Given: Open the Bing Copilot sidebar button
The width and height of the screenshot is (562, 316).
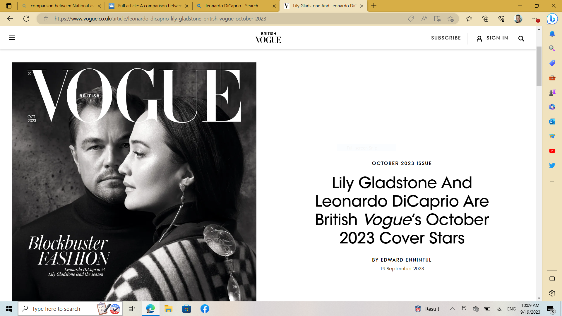Looking at the screenshot, I should click(x=552, y=19).
